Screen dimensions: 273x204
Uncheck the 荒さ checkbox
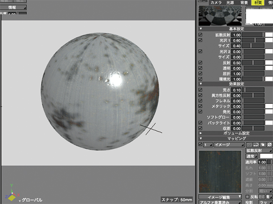pyautogui.click(x=200, y=90)
